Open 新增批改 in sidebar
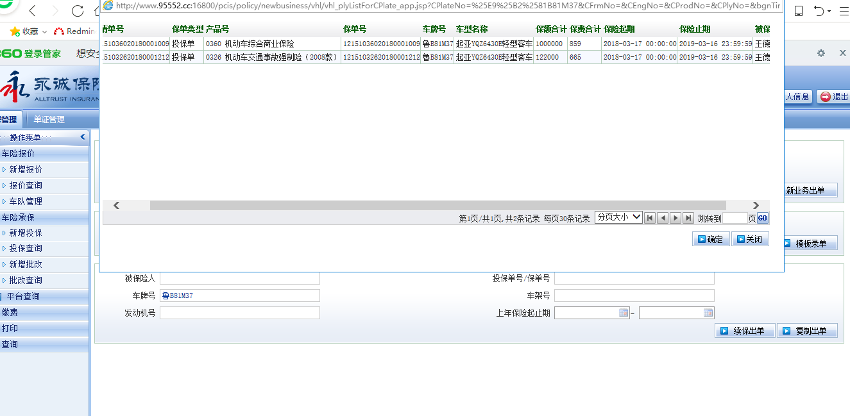 click(26, 264)
